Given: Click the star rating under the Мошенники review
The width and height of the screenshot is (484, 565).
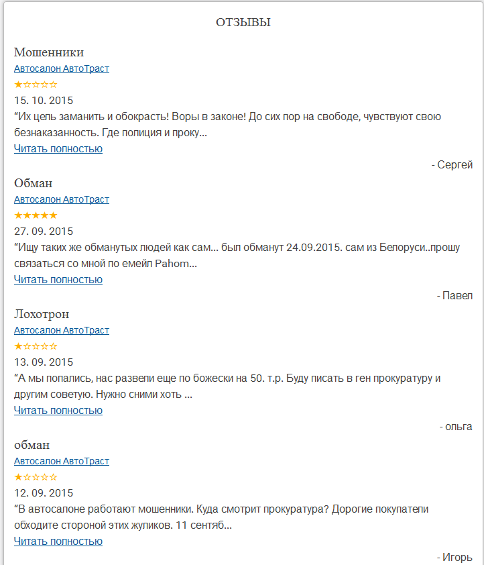Looking at the screenshot, I should [36, 85].
